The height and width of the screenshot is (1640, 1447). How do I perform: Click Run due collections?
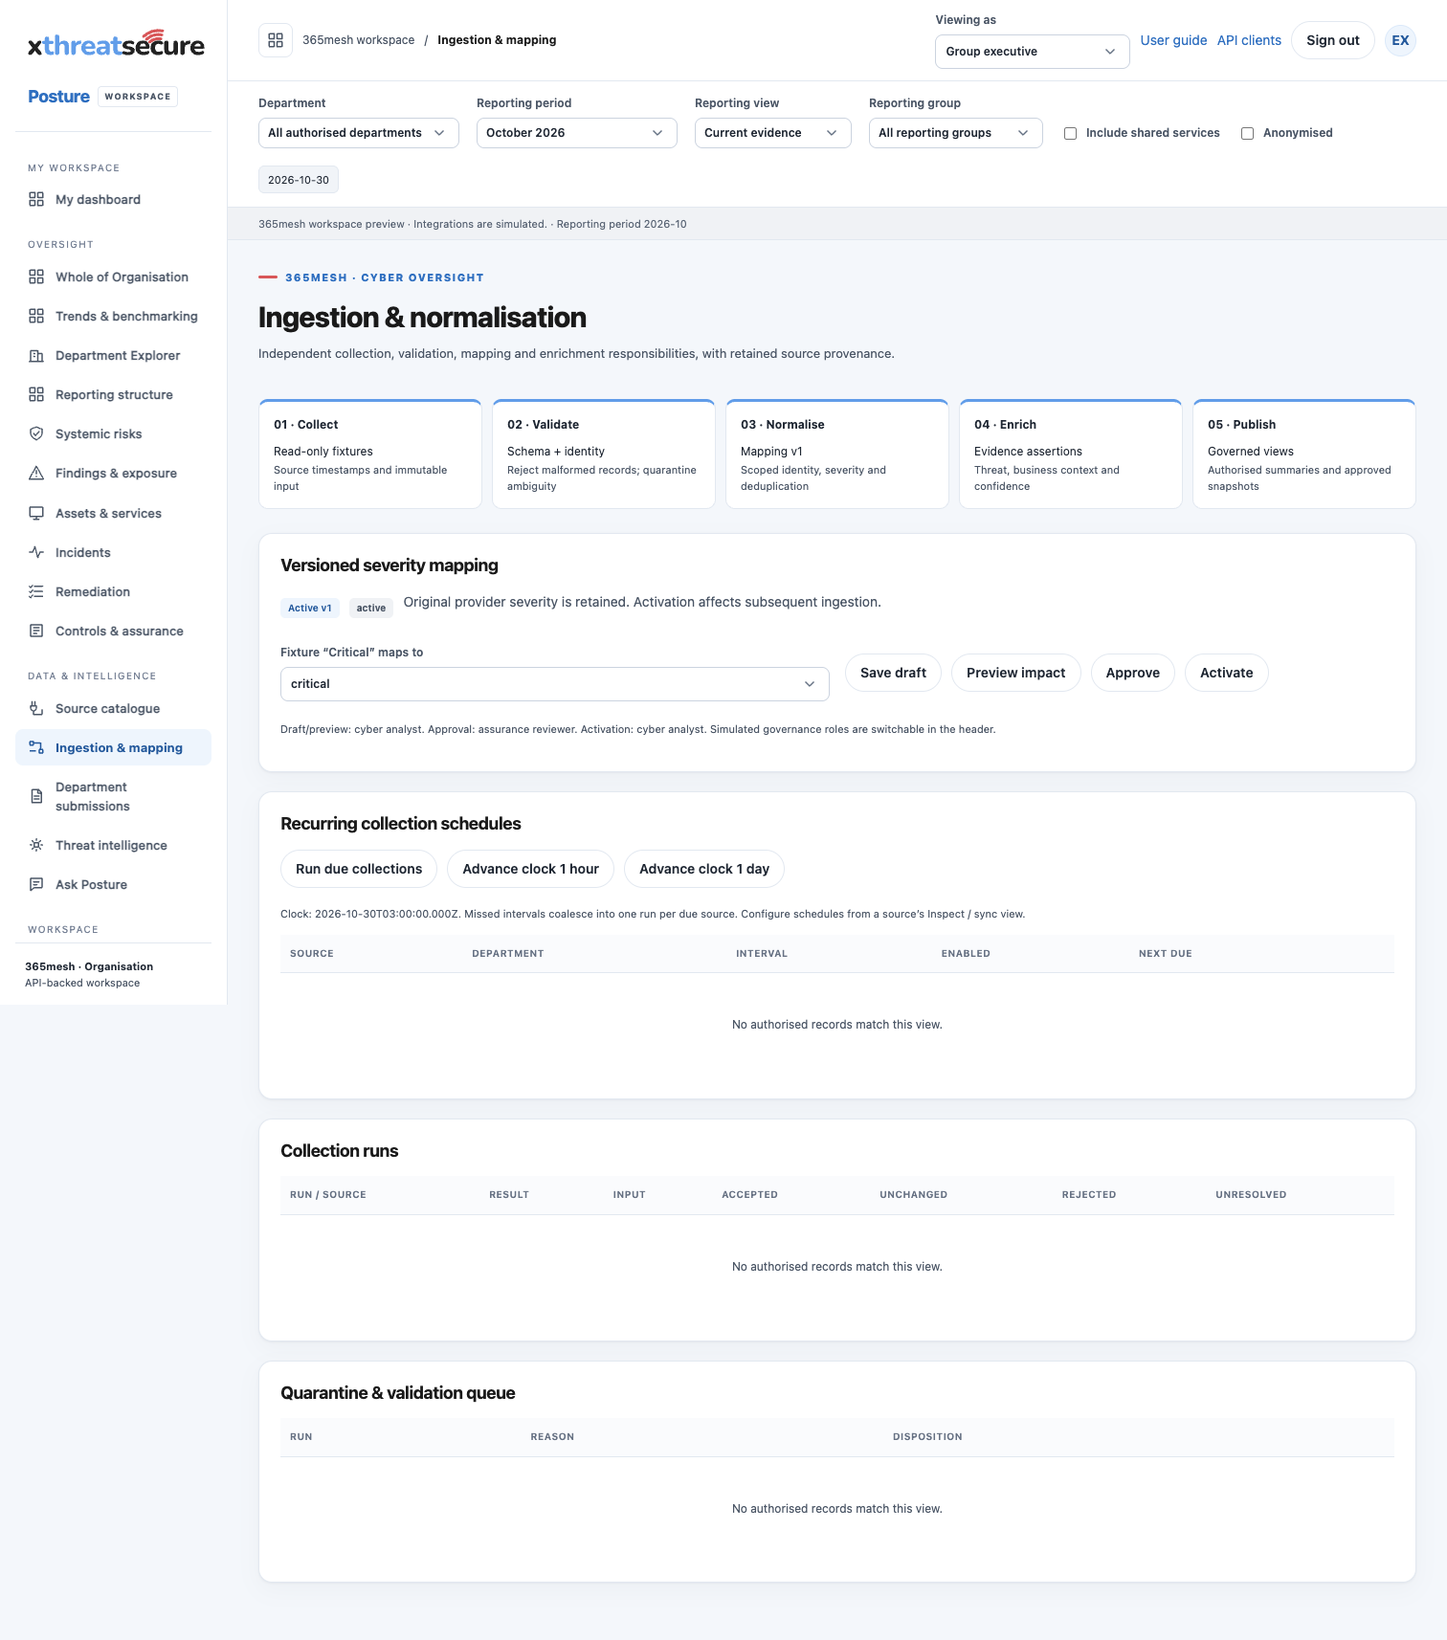[x=359, y=869]
